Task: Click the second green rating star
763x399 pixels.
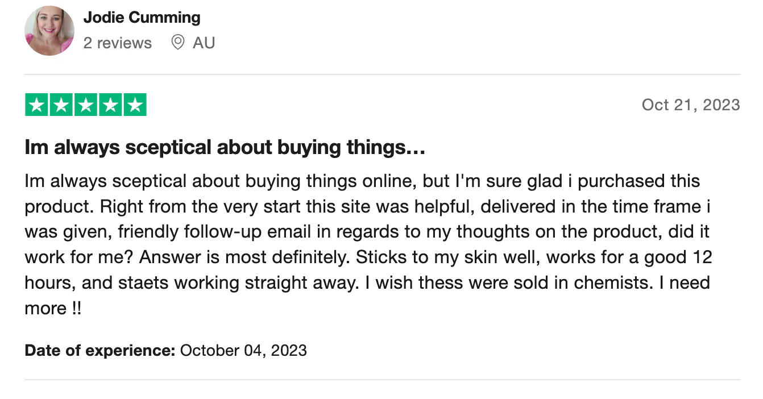Action: click(61, 105)
